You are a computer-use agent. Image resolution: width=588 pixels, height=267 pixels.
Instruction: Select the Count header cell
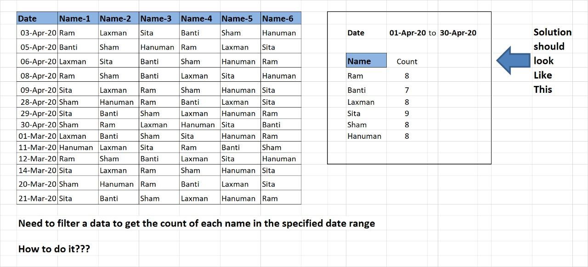[x=407, y=62]
